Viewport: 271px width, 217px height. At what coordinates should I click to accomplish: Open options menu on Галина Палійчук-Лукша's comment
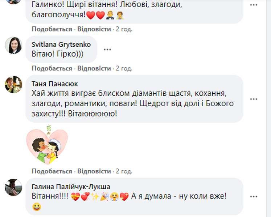253,196
